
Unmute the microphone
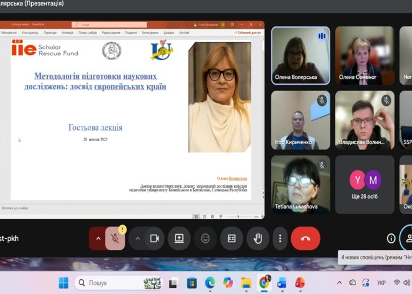pyautogui.click(x=116, y=238)
